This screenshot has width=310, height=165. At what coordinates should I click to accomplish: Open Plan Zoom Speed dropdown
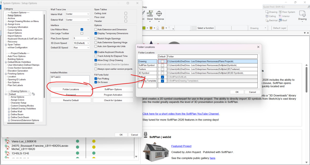click(81, 38)
